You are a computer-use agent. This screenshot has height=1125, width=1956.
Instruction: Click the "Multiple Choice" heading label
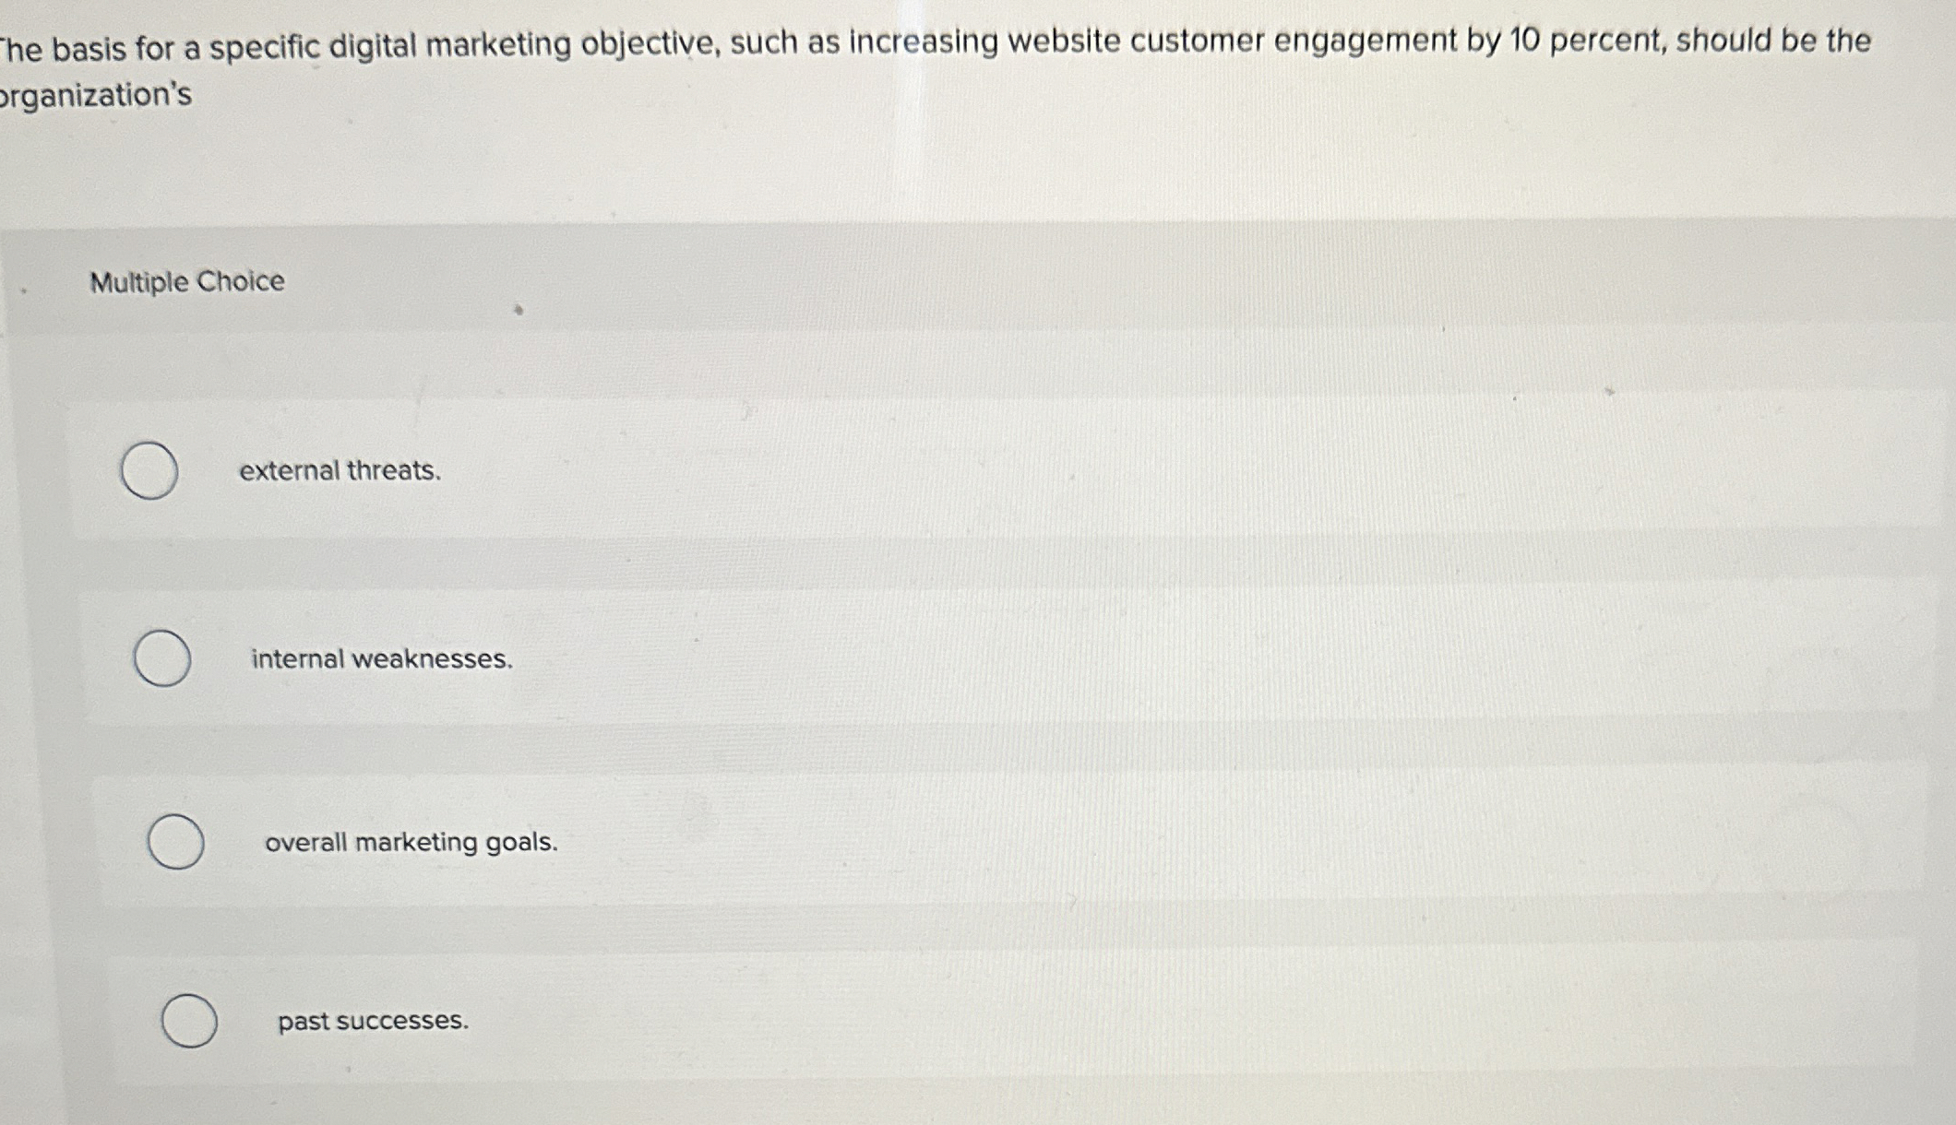pos(187,281)
